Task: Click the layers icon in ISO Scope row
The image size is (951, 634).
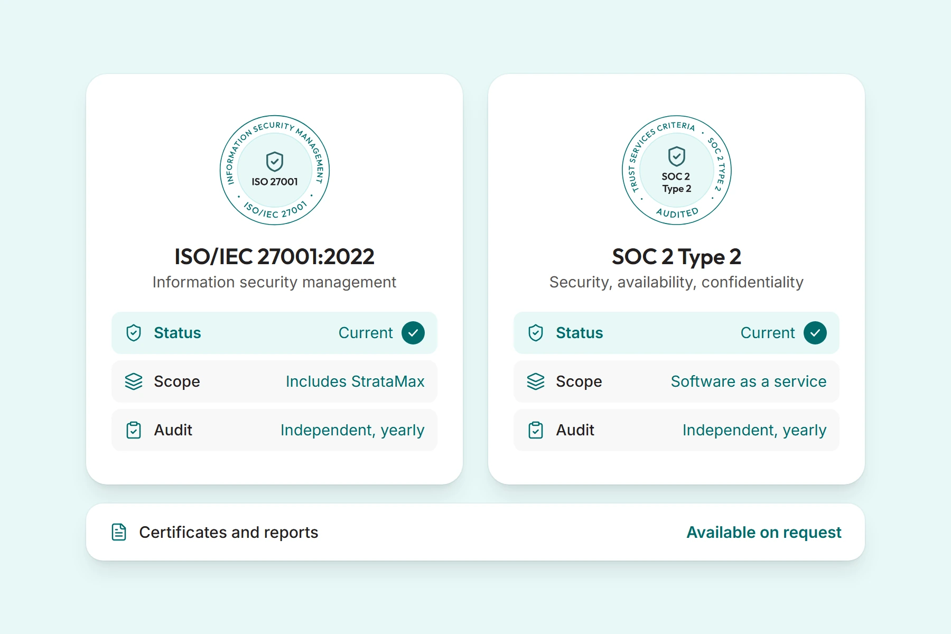Action: pos(134,381)
